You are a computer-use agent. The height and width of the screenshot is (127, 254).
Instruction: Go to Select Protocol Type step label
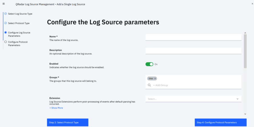[x=19, y=23]
